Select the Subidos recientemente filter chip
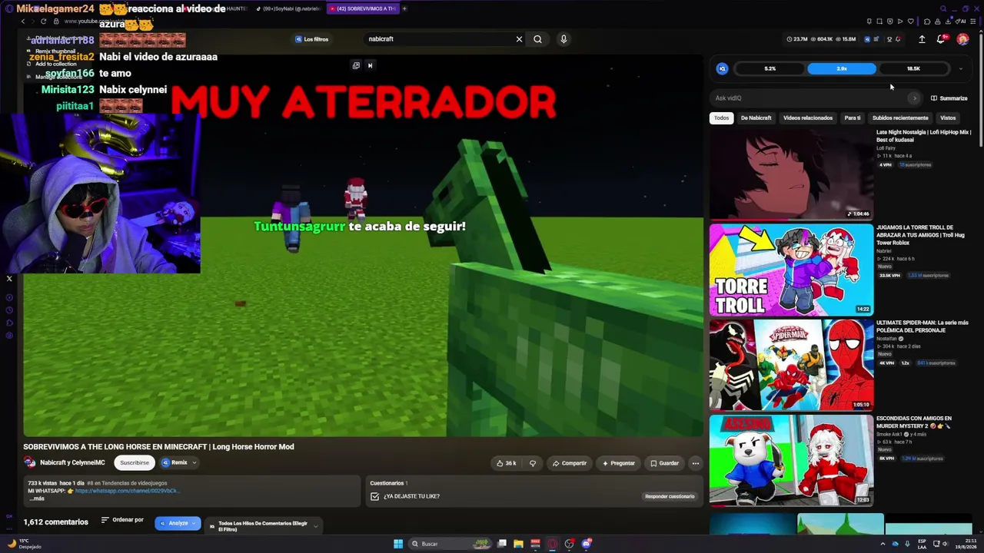The width and height of the screenshot is (984, 553). click(x=900, y=118)
